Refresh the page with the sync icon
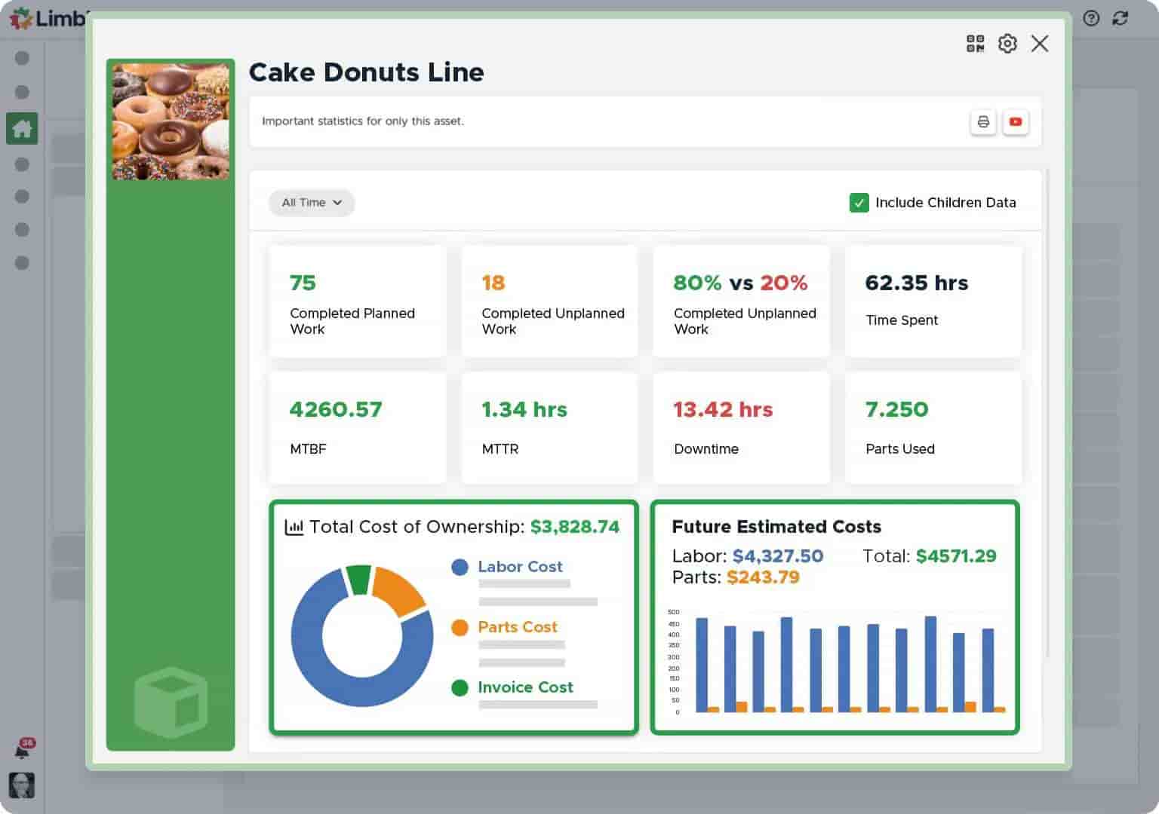The image size is (1159, 814). pyautogui.click(x=1121, y=19)
